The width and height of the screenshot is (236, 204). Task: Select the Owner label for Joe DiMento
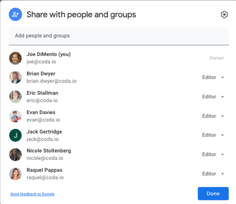(217, 58)
